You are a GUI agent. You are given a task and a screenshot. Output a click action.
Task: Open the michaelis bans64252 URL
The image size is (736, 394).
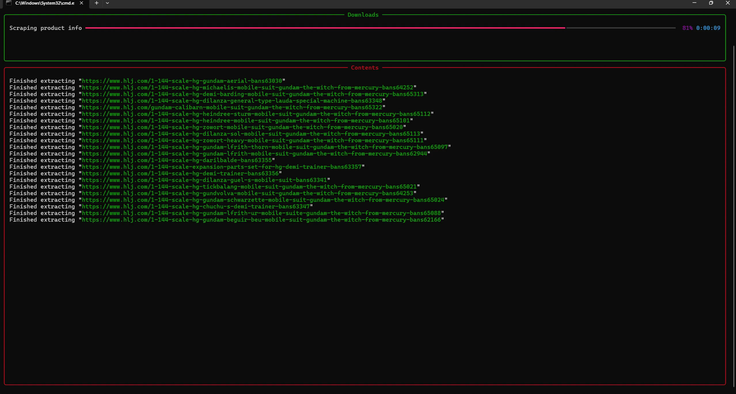pos(248,87)
